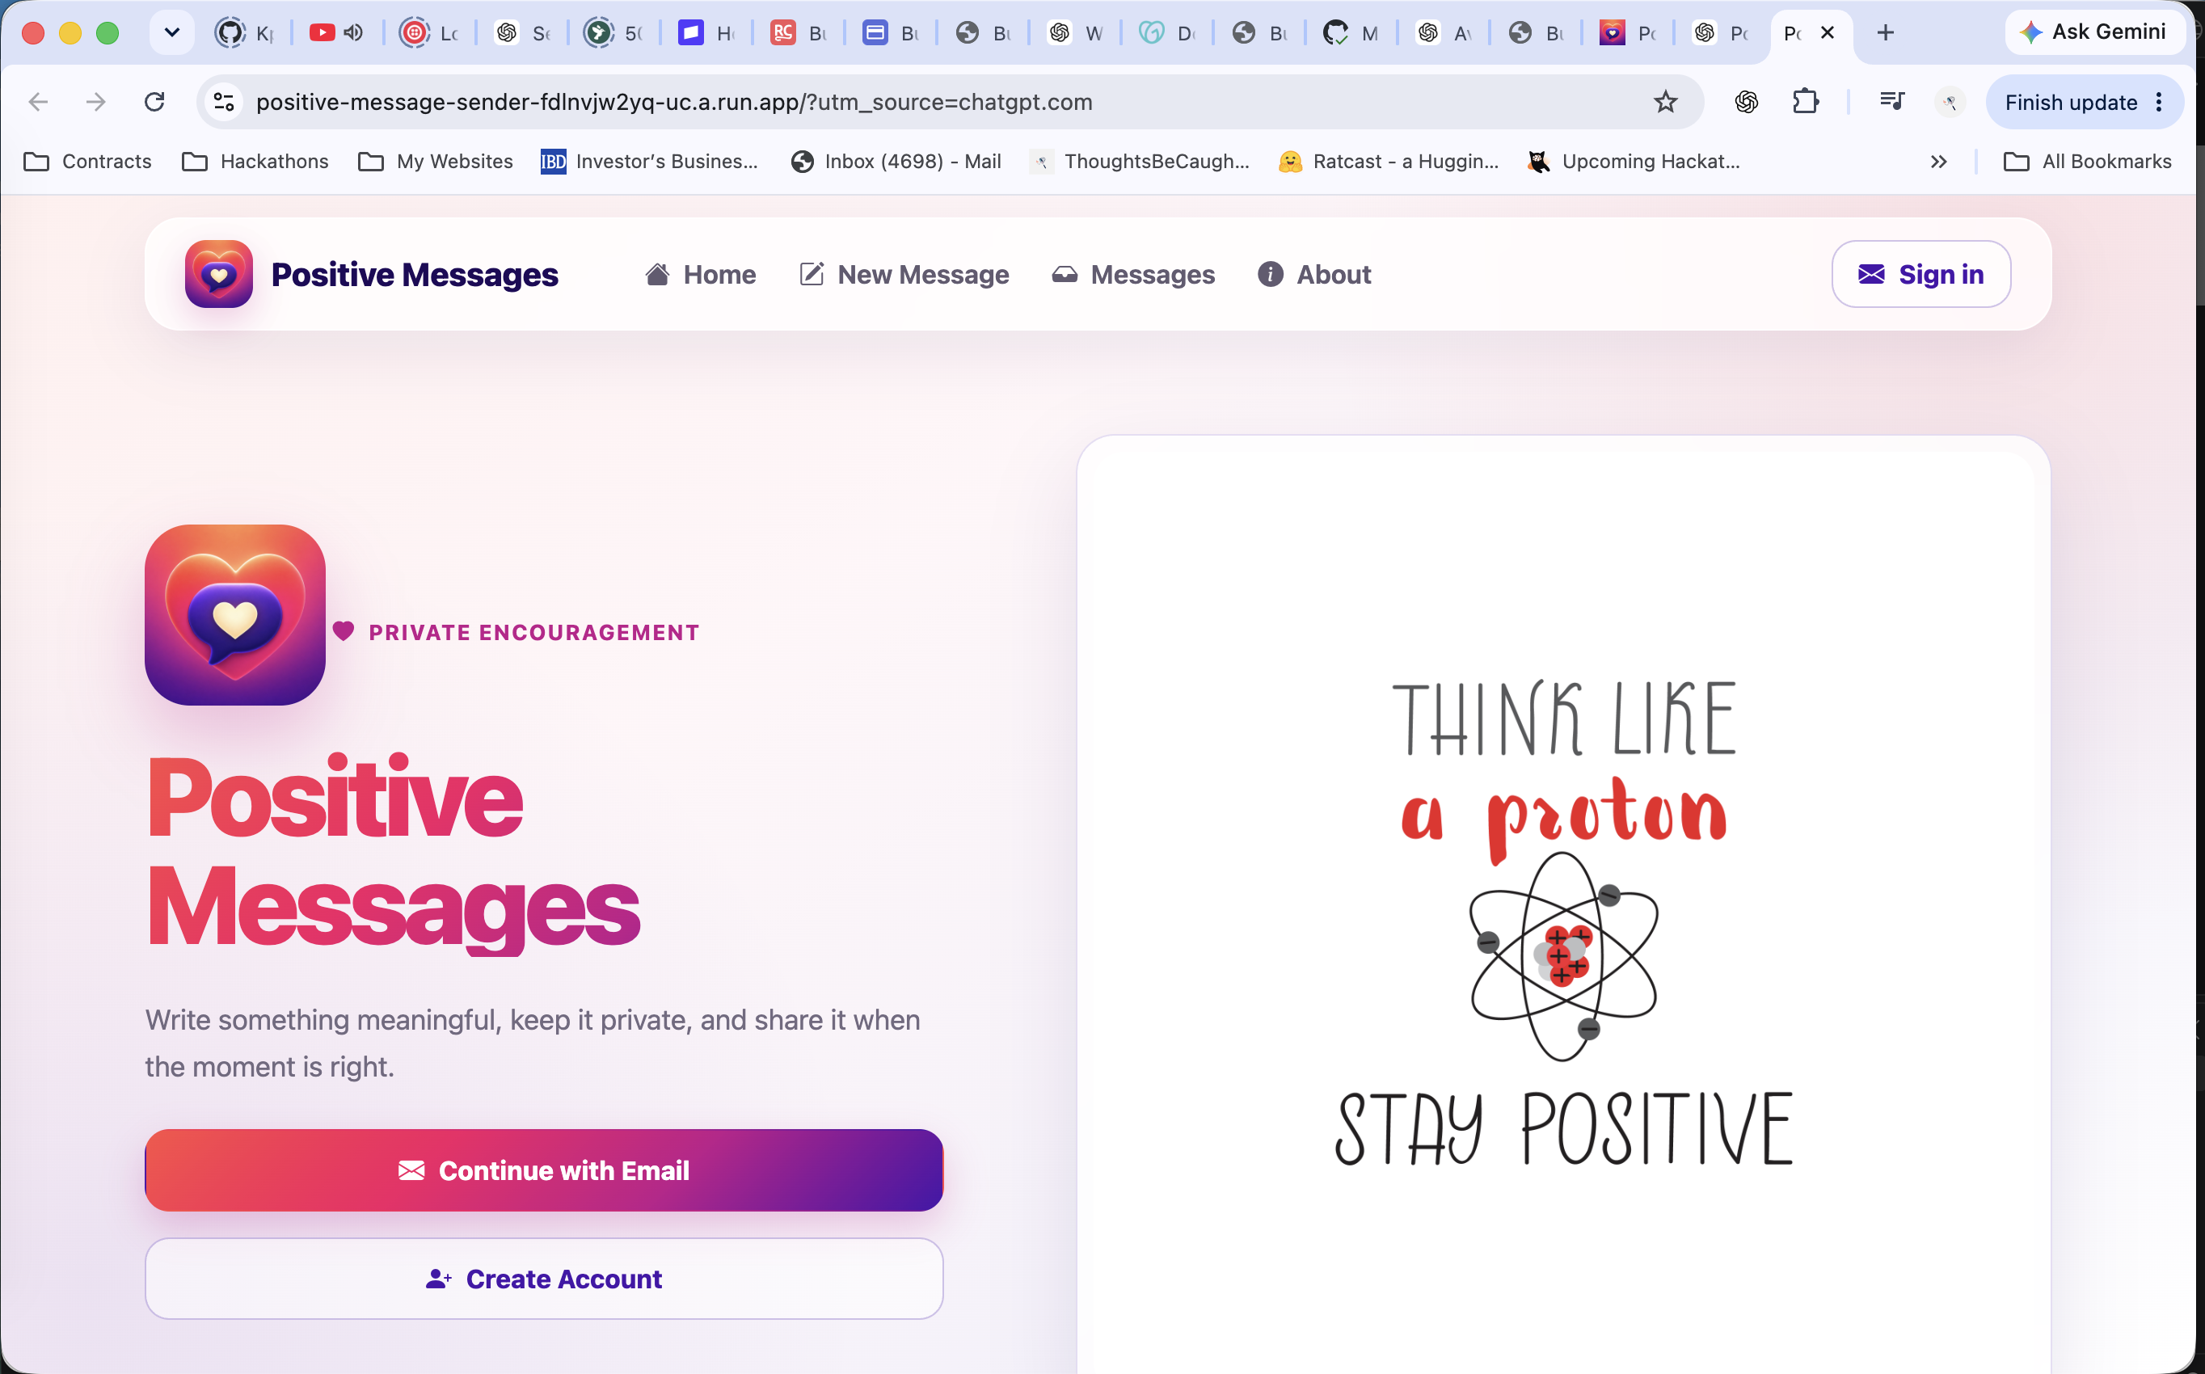This screenshot has height=1374, width=2205.
Task: Click the PRIVATE ENCOURAGEMENT label
Action: 533,633
